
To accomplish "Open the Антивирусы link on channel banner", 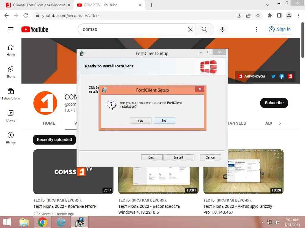I will tap(252, 76).
